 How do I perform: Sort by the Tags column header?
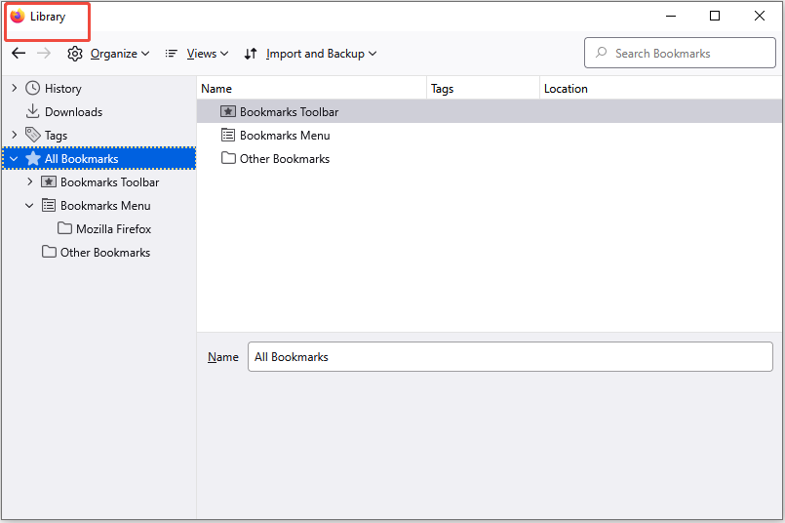(x=483, y=88)
